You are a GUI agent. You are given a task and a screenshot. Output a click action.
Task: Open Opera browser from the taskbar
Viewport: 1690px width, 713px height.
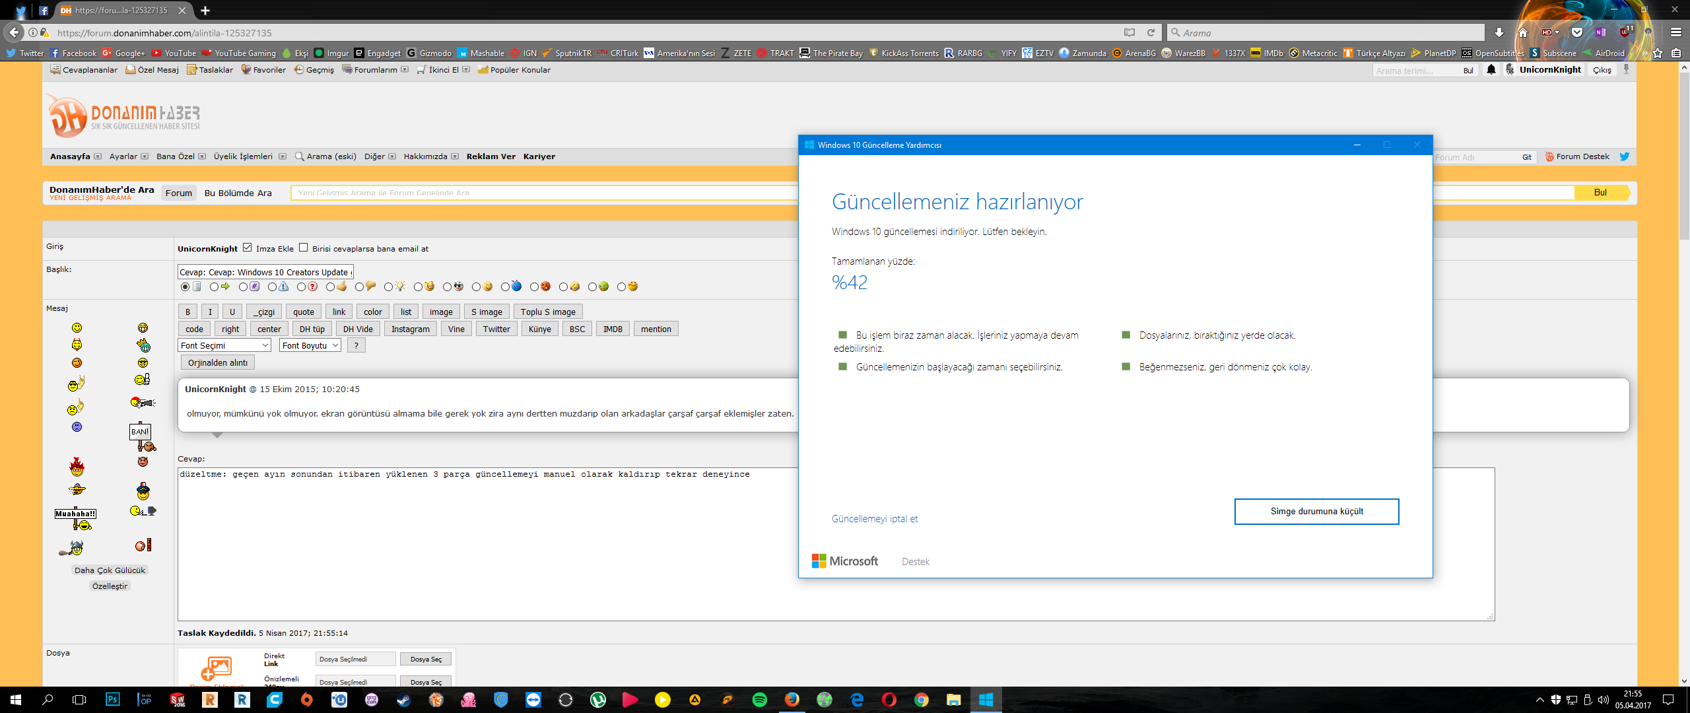889,700
